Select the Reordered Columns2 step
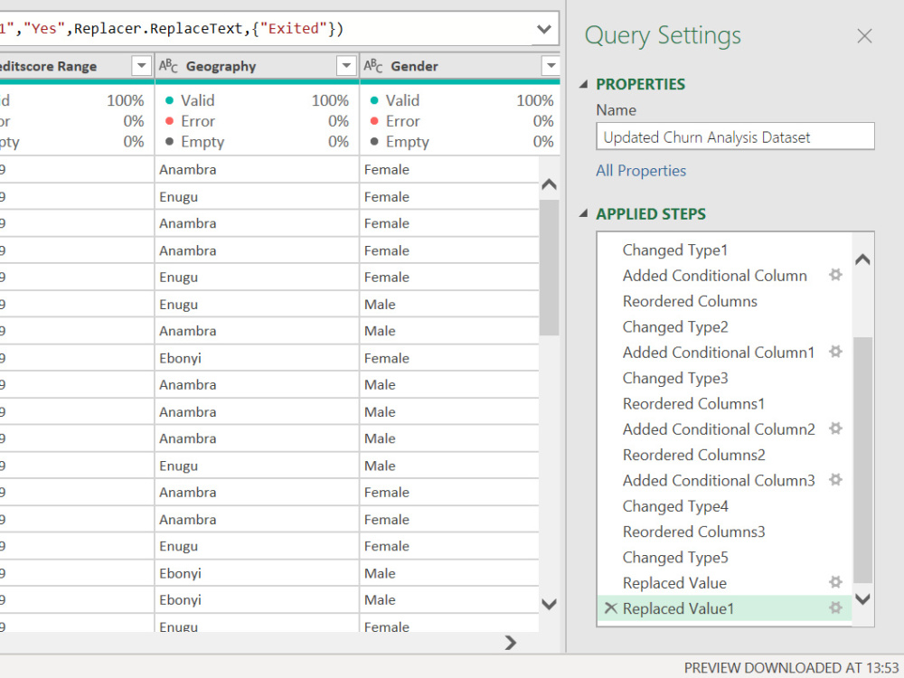 click(724, 455)
